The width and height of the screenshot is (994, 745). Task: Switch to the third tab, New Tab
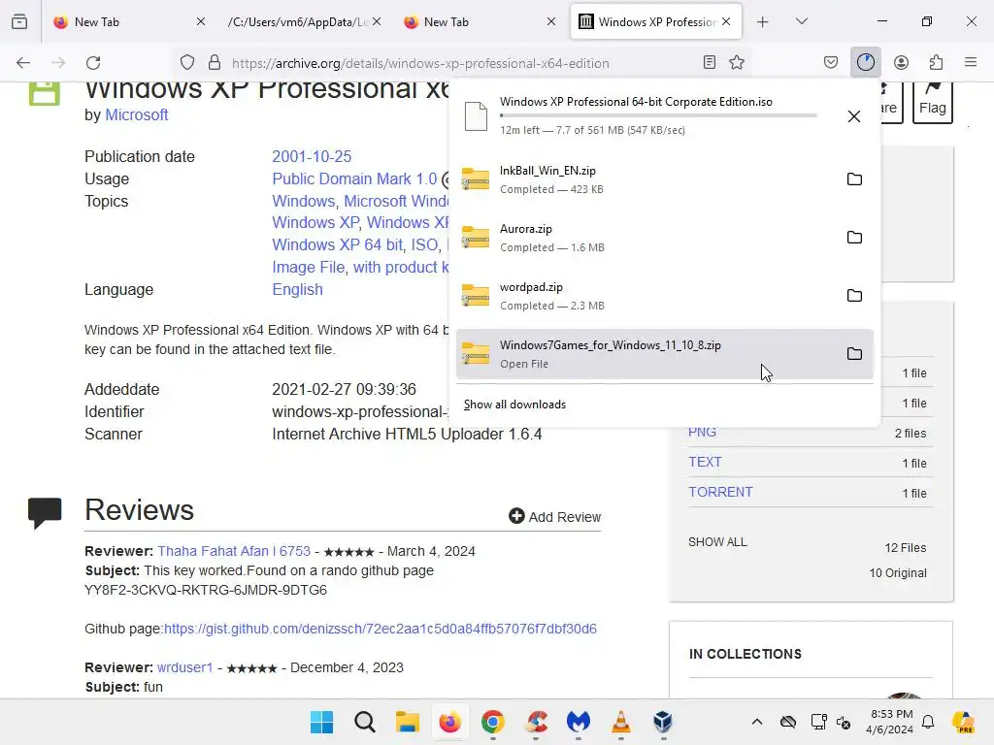click(480, 21)
